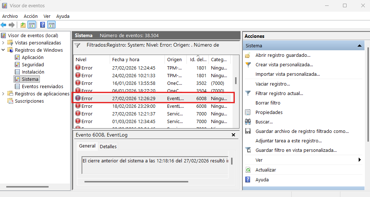
Task: Select Filtrar registro actual action
Action: coord(279,93)
